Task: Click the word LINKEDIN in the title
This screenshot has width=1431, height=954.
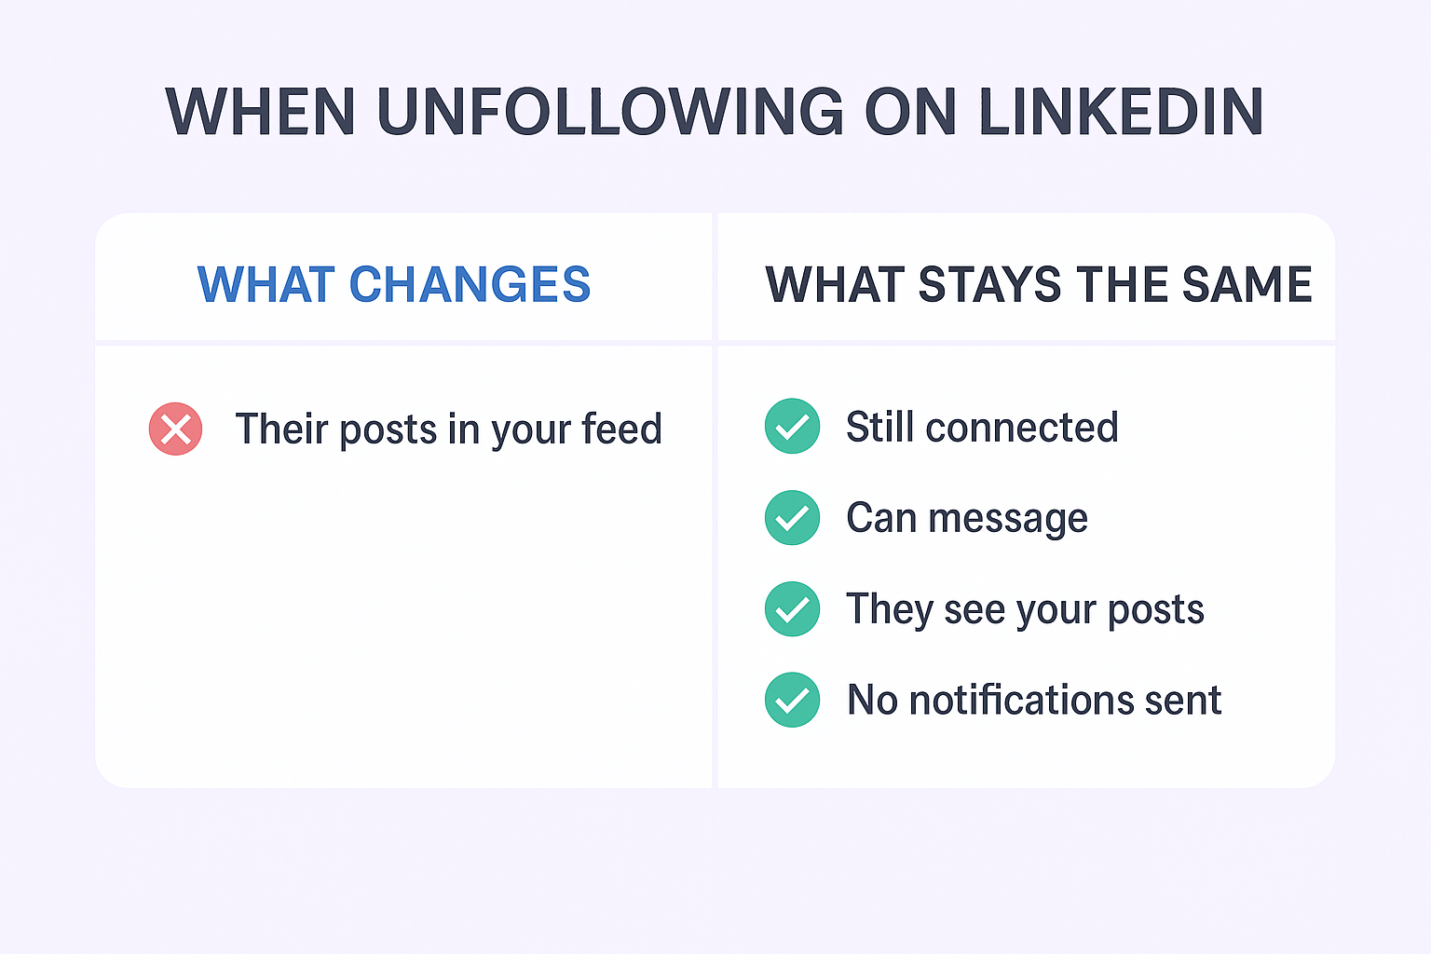Action: [x=1120, y=113]
